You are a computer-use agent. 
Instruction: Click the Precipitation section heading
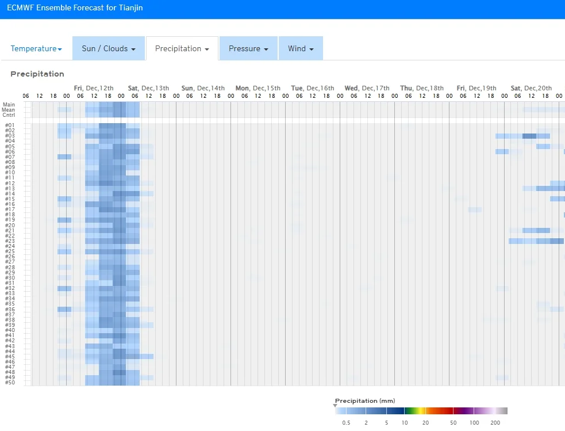[37, 74]
